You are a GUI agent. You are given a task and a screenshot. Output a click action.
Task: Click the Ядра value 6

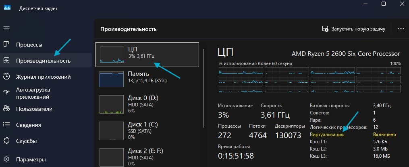pyautogui.click(x=374, y=120)
